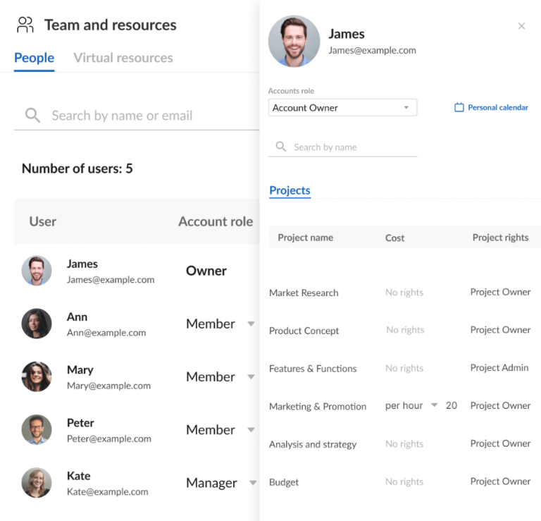
Task: Click Project Owner rights for Market Research
Action: click(500, 292)
